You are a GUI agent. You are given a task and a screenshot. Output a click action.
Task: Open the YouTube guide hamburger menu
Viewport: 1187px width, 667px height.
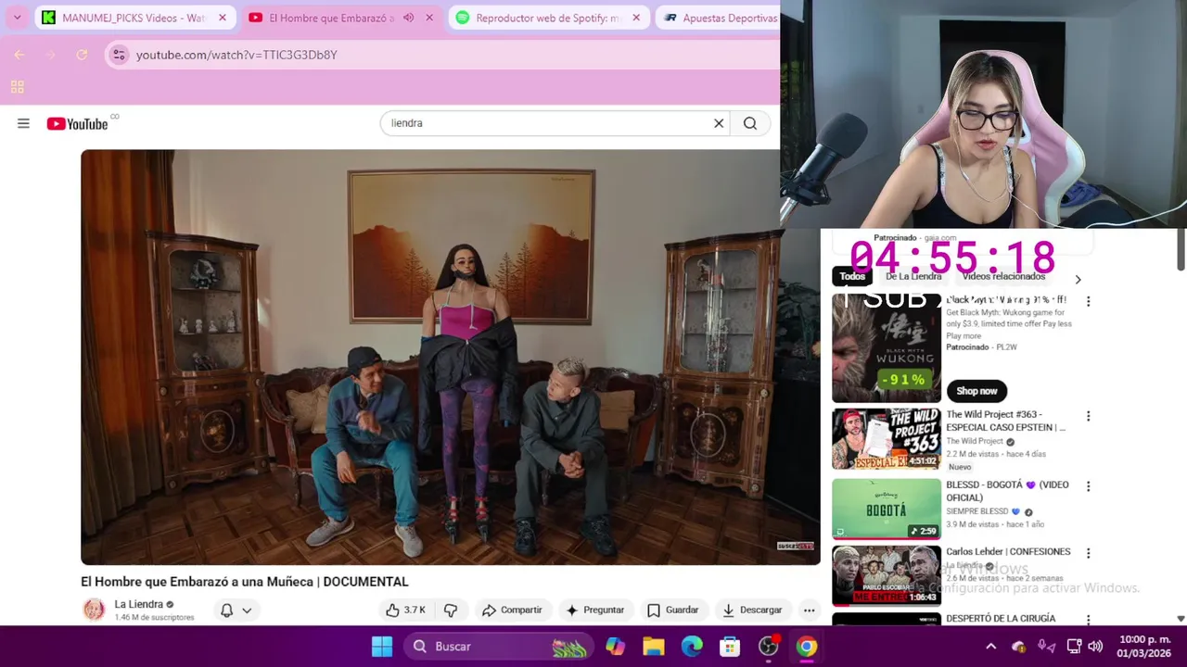[x=23, y=123]
